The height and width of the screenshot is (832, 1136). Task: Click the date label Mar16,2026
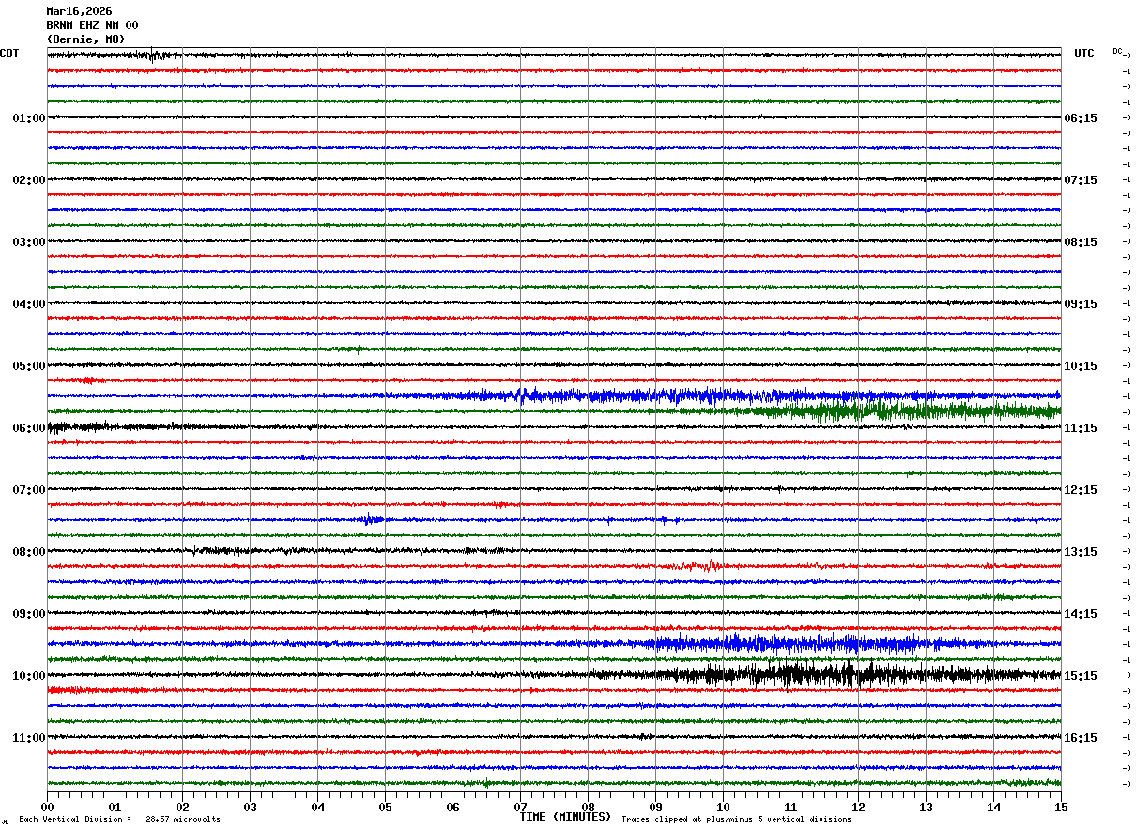click(x=79, y=11)
